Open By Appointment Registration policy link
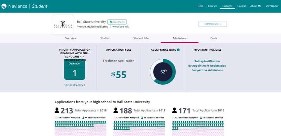 [x=207, y=66]
